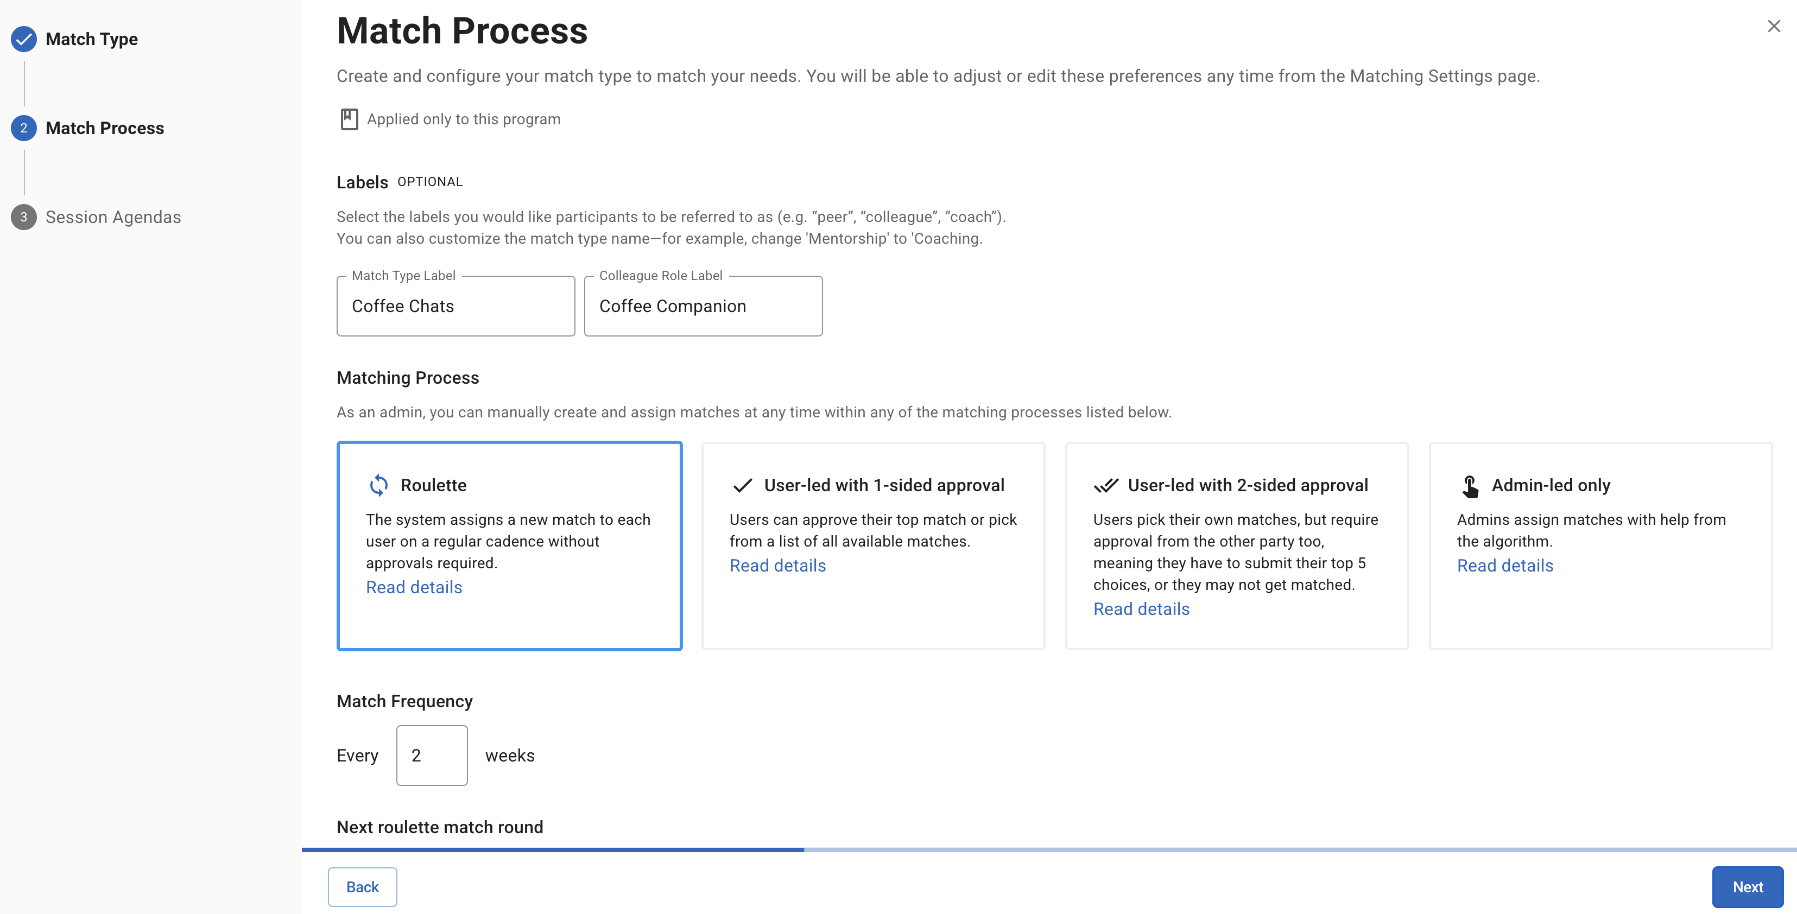Click the match frequency weeks number field
Image resolution: width=1797 pixels, height=914 pixels.
(x=432, y=755)
